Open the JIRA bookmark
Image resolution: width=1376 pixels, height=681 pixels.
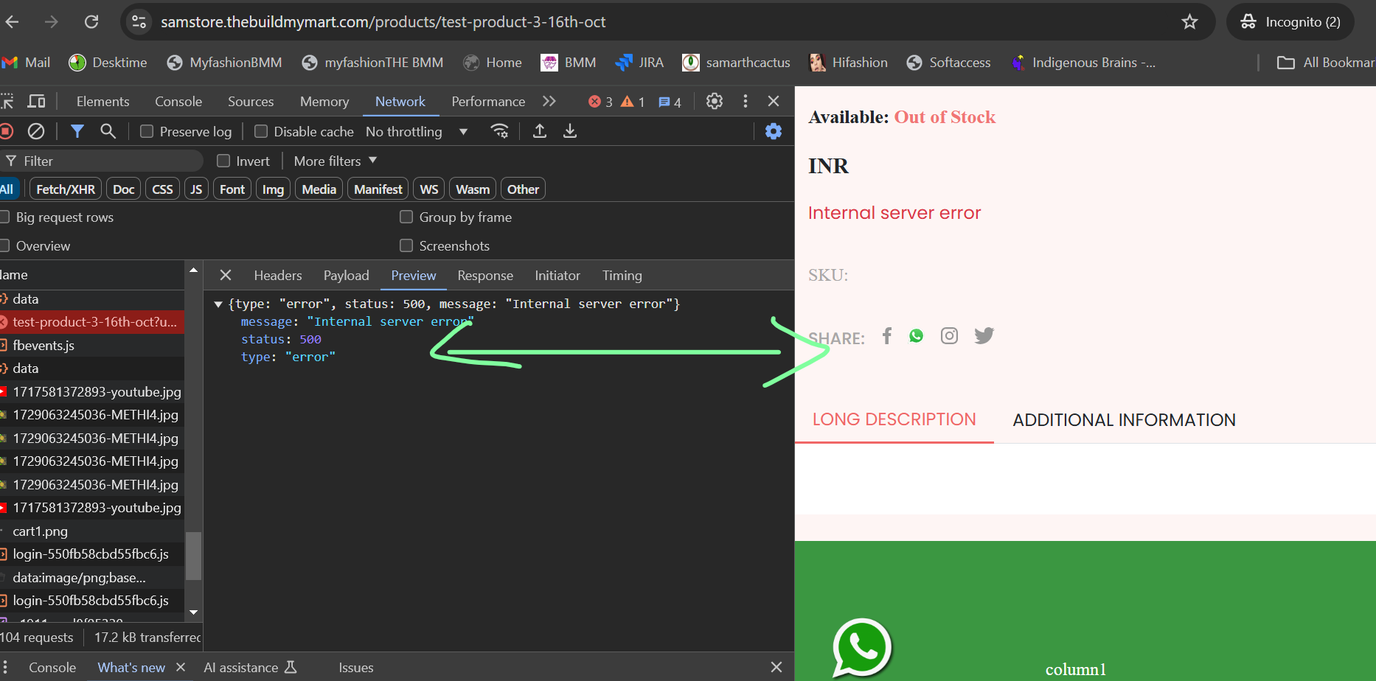tap(639, 63)
